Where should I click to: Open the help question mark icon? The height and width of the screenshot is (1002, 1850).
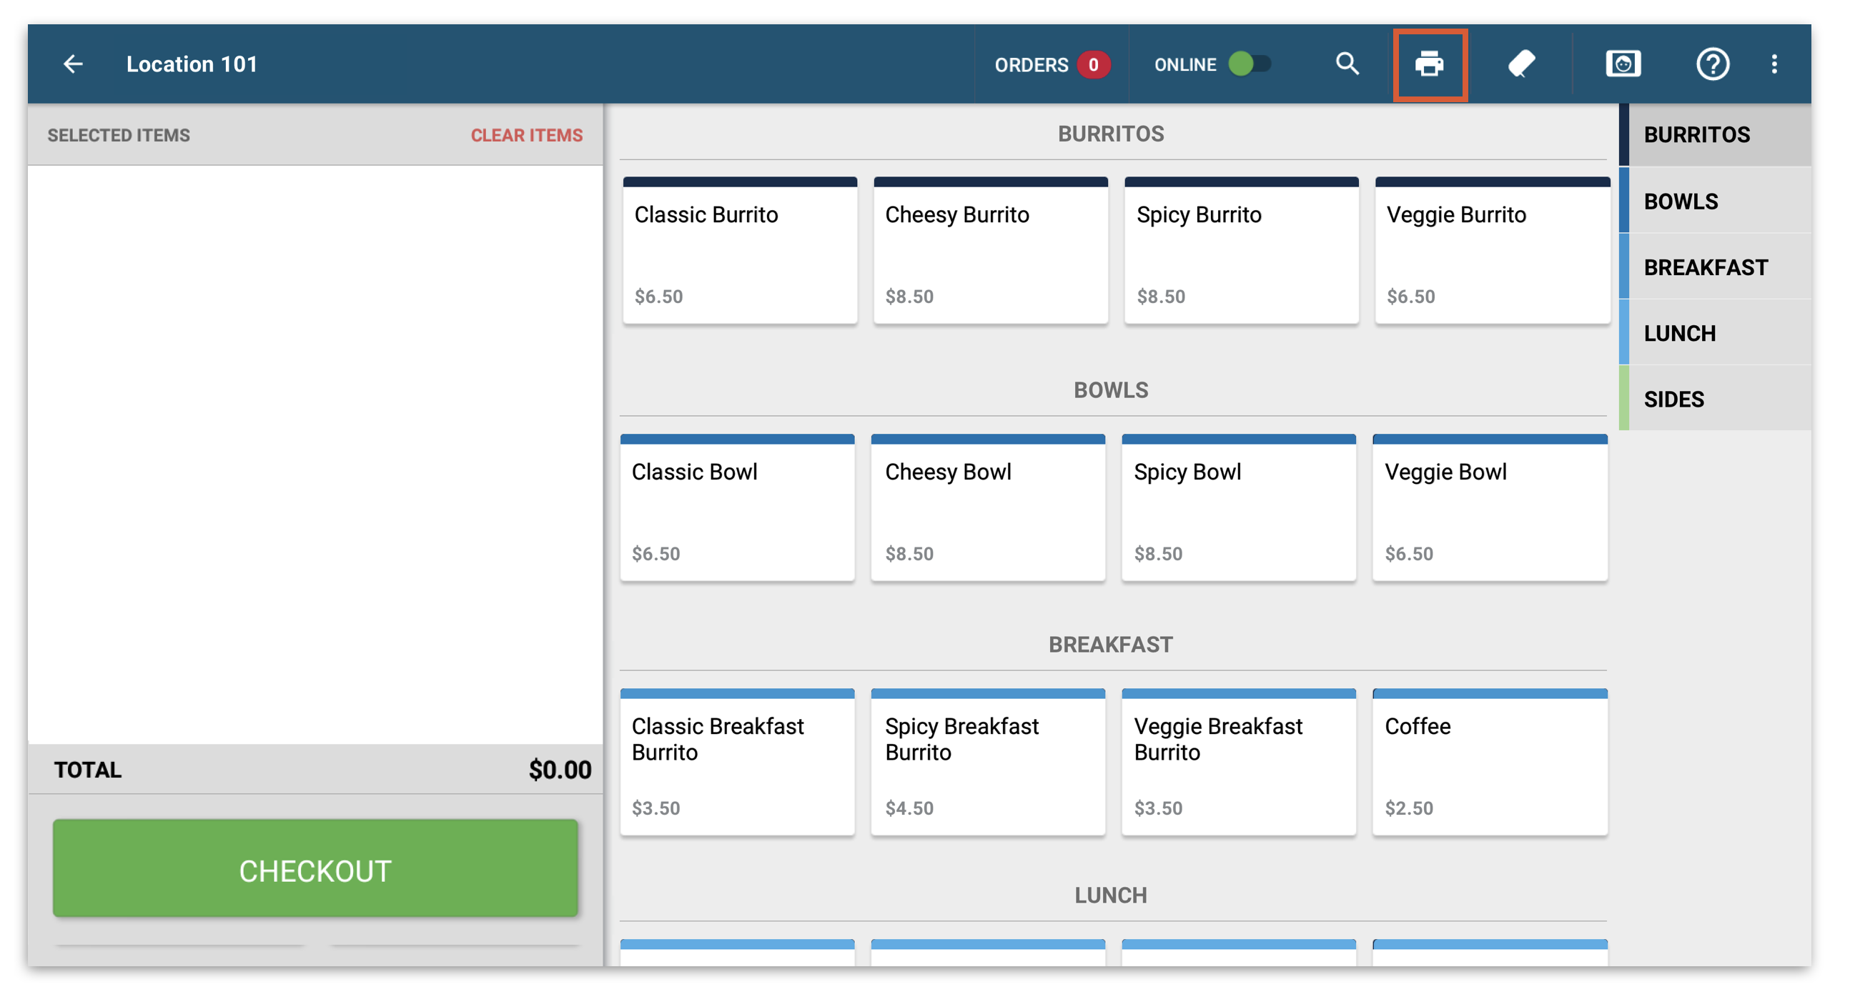(1712, 64)
